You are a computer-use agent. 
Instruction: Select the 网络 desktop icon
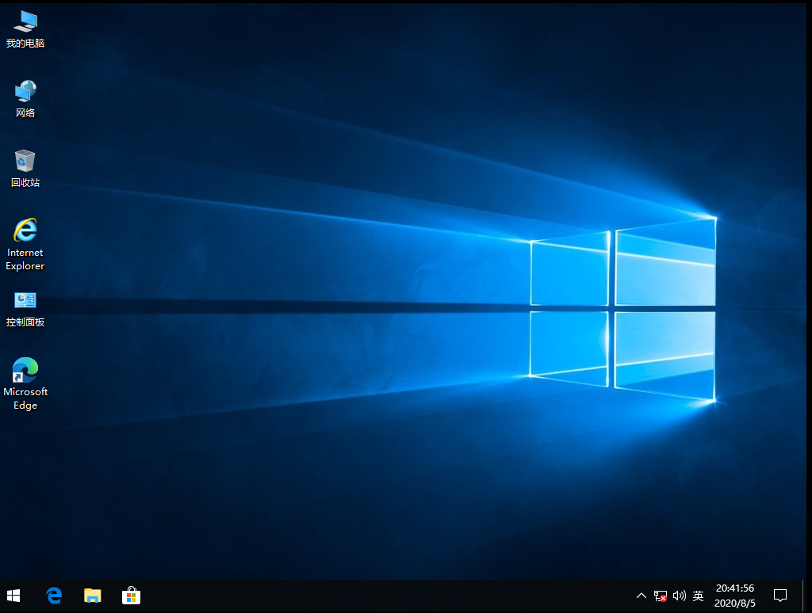pos(25,99)
